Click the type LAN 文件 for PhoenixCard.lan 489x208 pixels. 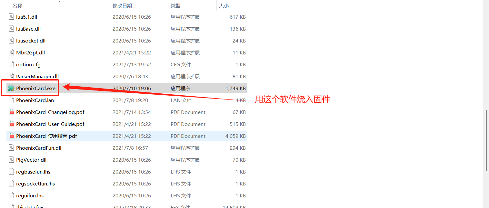[181, 100]
